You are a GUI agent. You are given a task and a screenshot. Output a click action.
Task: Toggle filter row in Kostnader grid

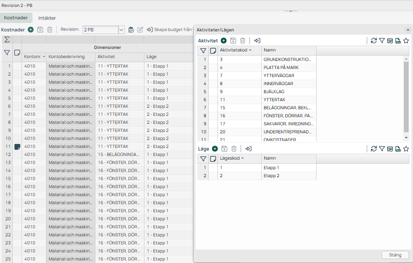point(7,53)
